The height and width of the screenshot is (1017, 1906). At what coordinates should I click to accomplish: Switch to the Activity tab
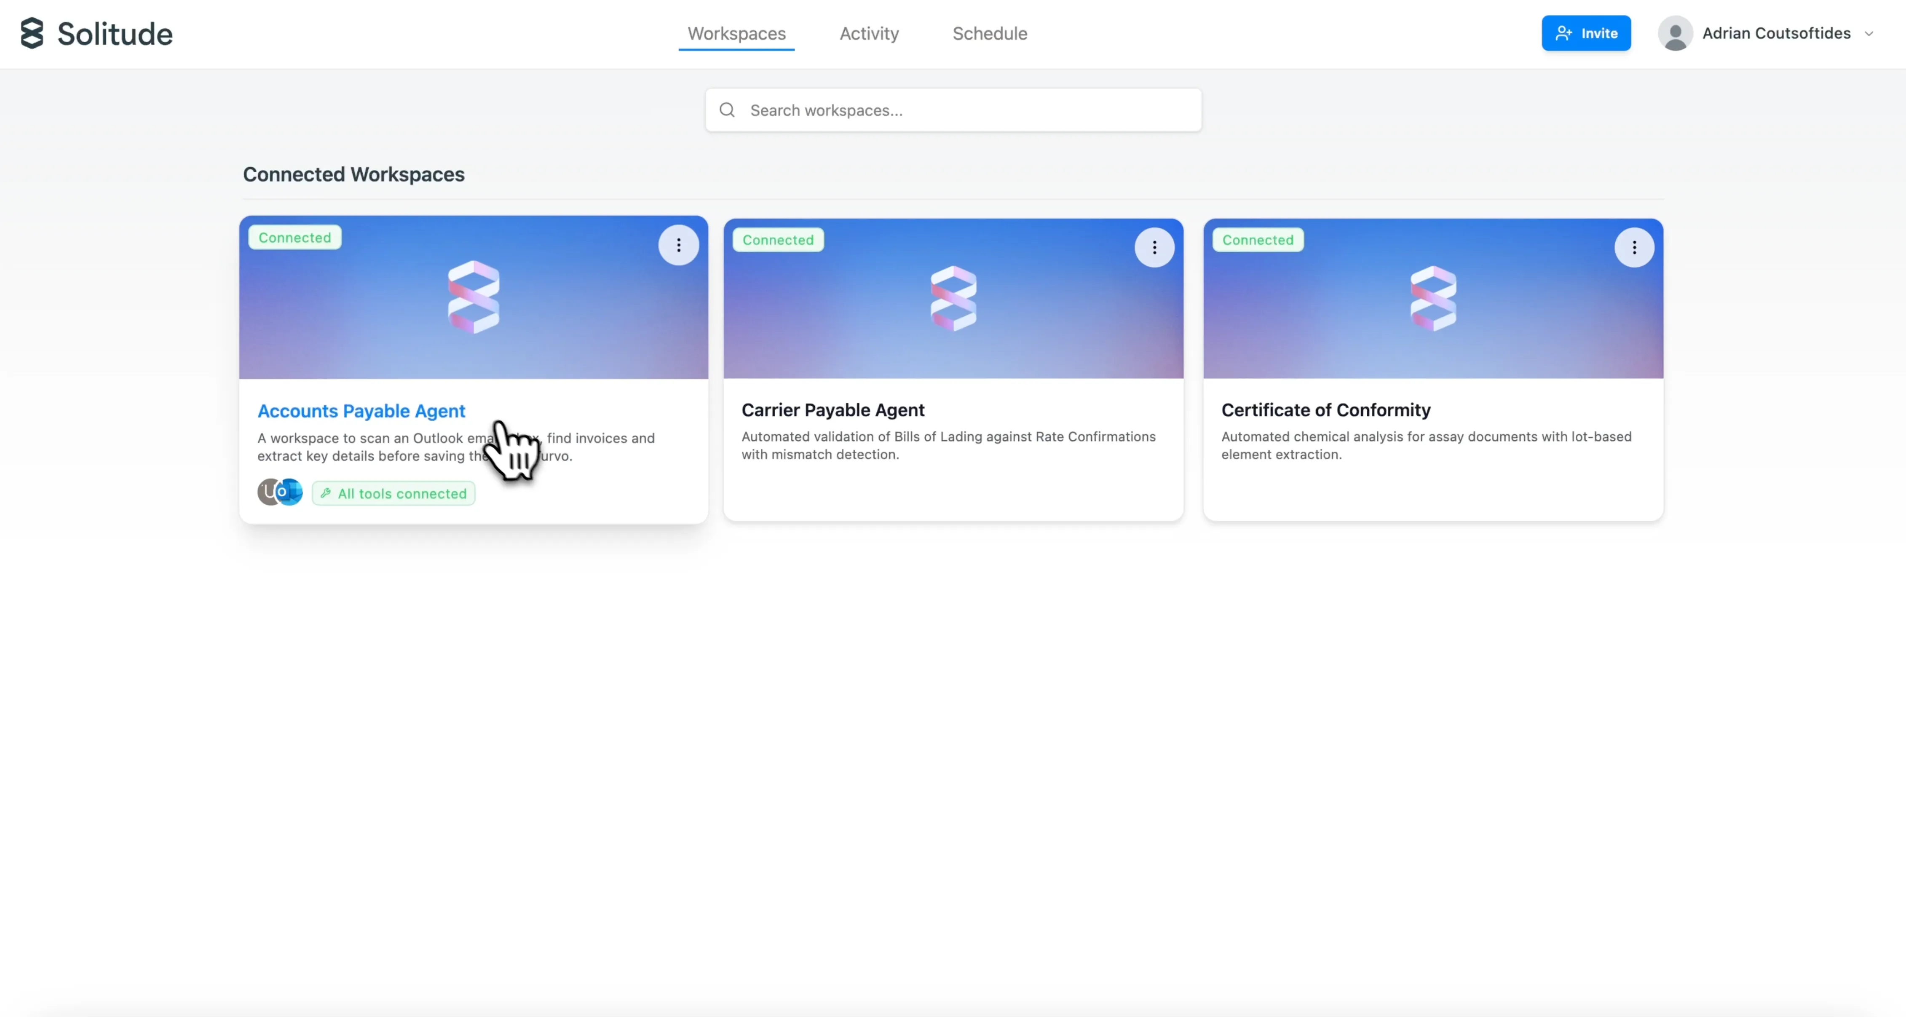869,33
